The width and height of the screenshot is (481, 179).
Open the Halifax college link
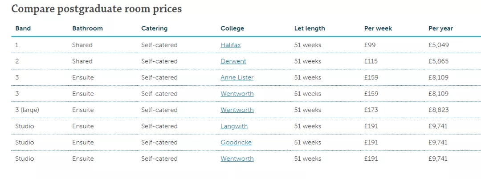tap(230, 45)
